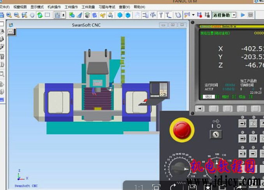Viewport: 264px width, 190px height.
Task: Click the first blue cube icon
Action: (x=120, y=15)
